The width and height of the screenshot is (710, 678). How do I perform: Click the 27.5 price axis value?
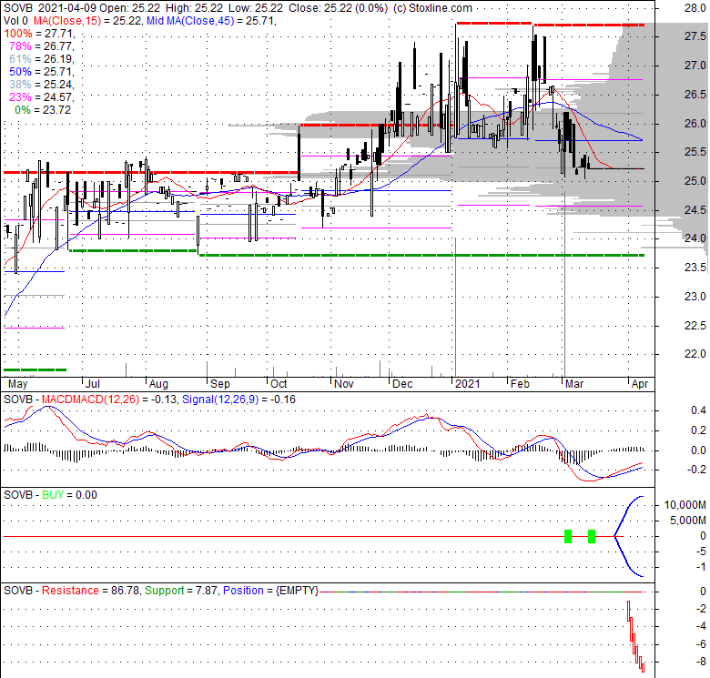pyautogui.click(x=695, y=36)
